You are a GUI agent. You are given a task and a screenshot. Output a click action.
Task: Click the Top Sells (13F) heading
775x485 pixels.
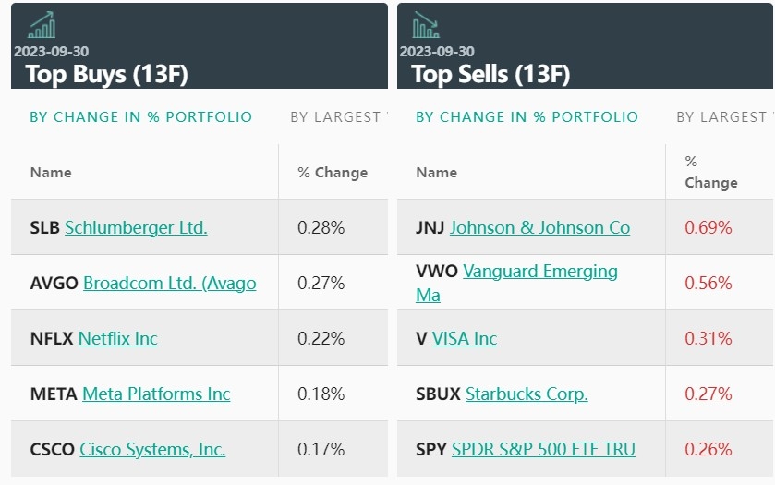click(490, 74)
